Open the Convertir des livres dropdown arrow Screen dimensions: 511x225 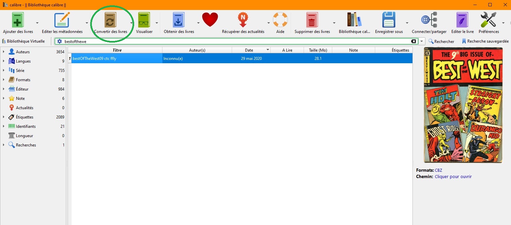point(131,23)
